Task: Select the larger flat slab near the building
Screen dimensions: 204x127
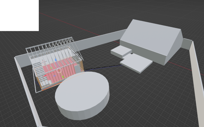Action: [136, 63]
